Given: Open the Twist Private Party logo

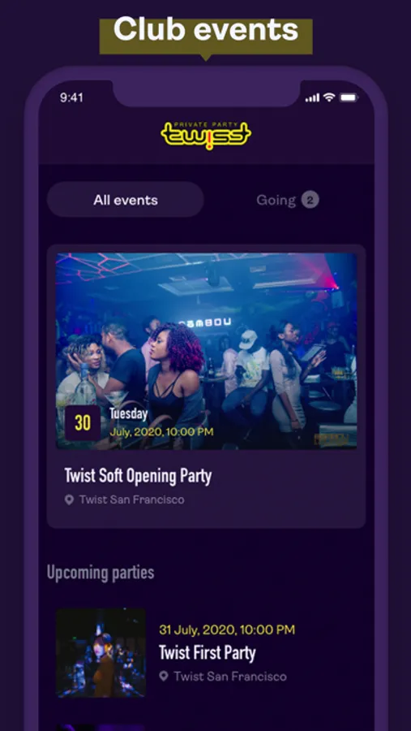Looking at the screenshot, I should (x=206, y=136).
